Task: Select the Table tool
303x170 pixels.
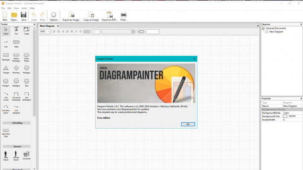Action: coord(16,44)
